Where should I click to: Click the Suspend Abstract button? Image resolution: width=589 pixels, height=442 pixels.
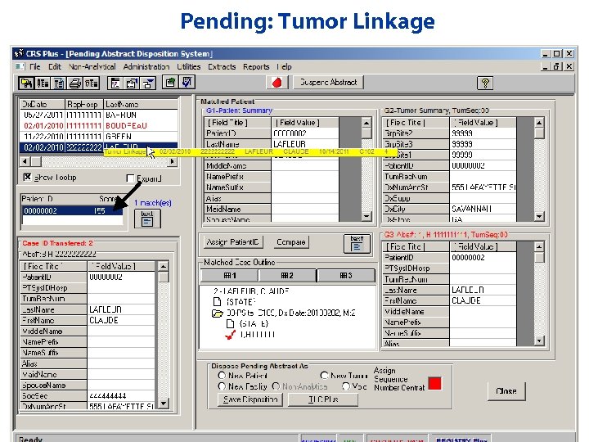(328, 83)
